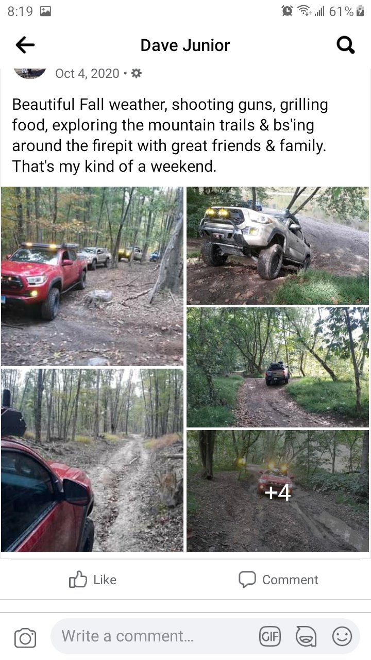
Task: Open post privacy settings gear icon
Action: coord(136,74)
